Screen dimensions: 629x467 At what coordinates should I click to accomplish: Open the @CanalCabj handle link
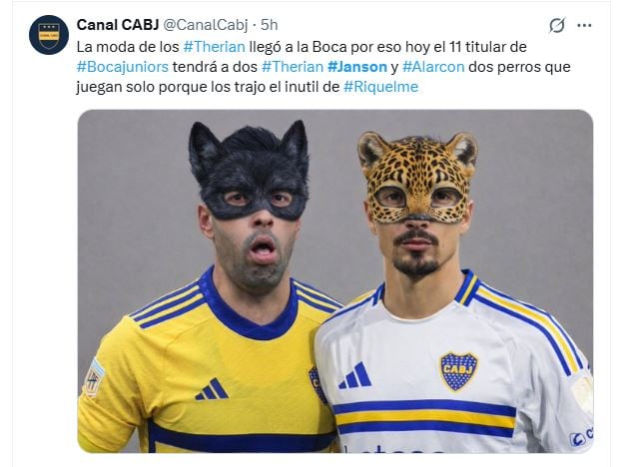(206, 25)
